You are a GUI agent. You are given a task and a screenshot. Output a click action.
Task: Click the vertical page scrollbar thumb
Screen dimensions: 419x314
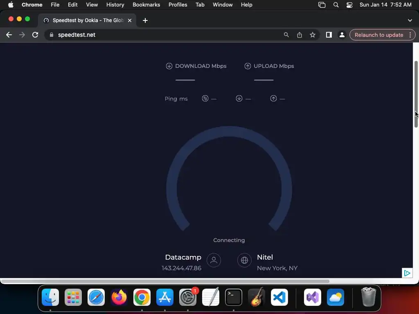tap(416, 94)
